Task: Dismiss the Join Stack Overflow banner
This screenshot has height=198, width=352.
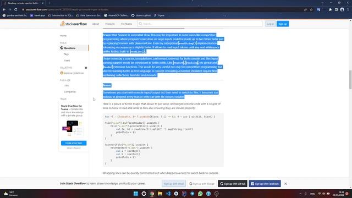Action: pyautogui.click(x=285, y=184)
